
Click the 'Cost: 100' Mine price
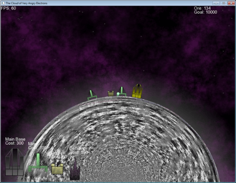(37, 148)
